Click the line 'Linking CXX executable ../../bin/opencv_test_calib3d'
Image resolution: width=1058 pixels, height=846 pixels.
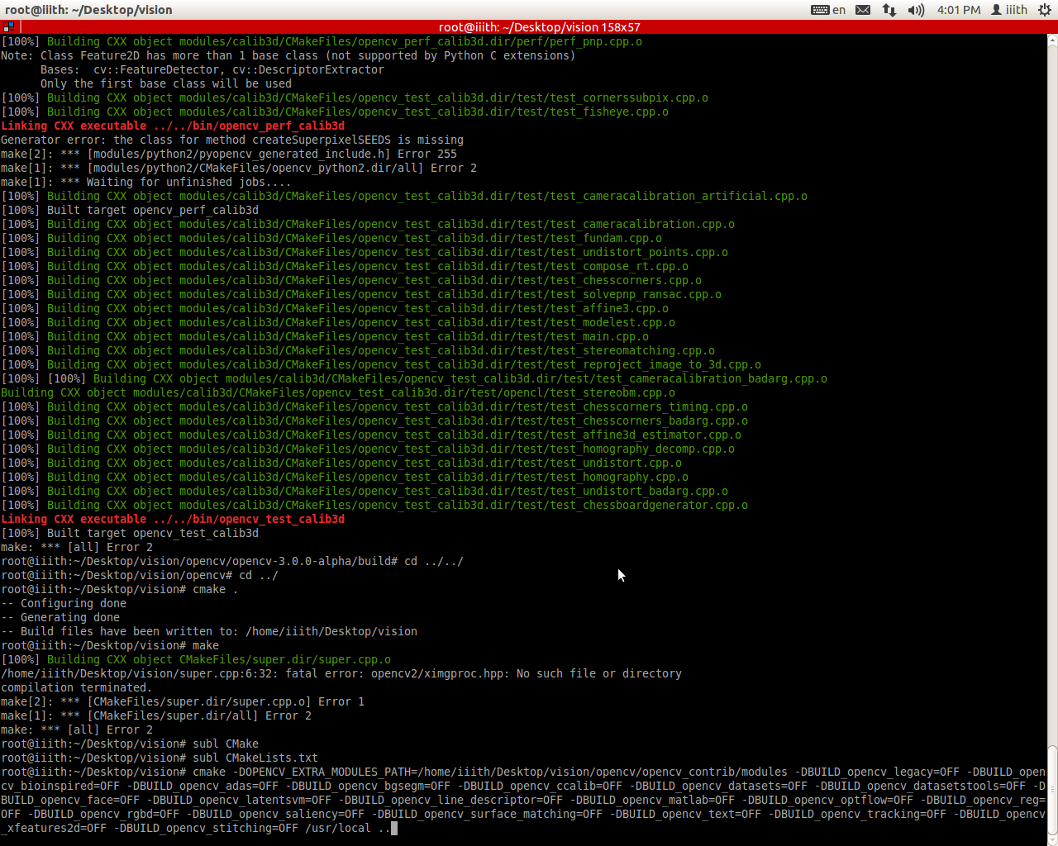pos(173,519)
